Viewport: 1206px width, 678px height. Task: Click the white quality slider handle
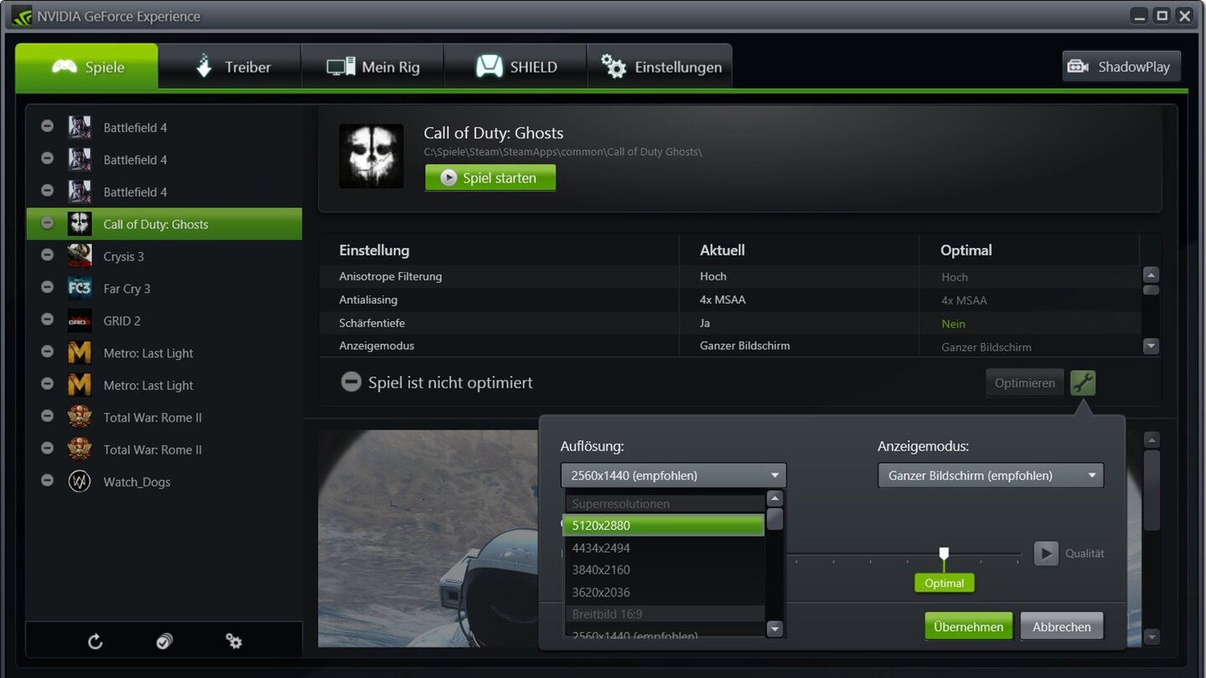[944, 554]
